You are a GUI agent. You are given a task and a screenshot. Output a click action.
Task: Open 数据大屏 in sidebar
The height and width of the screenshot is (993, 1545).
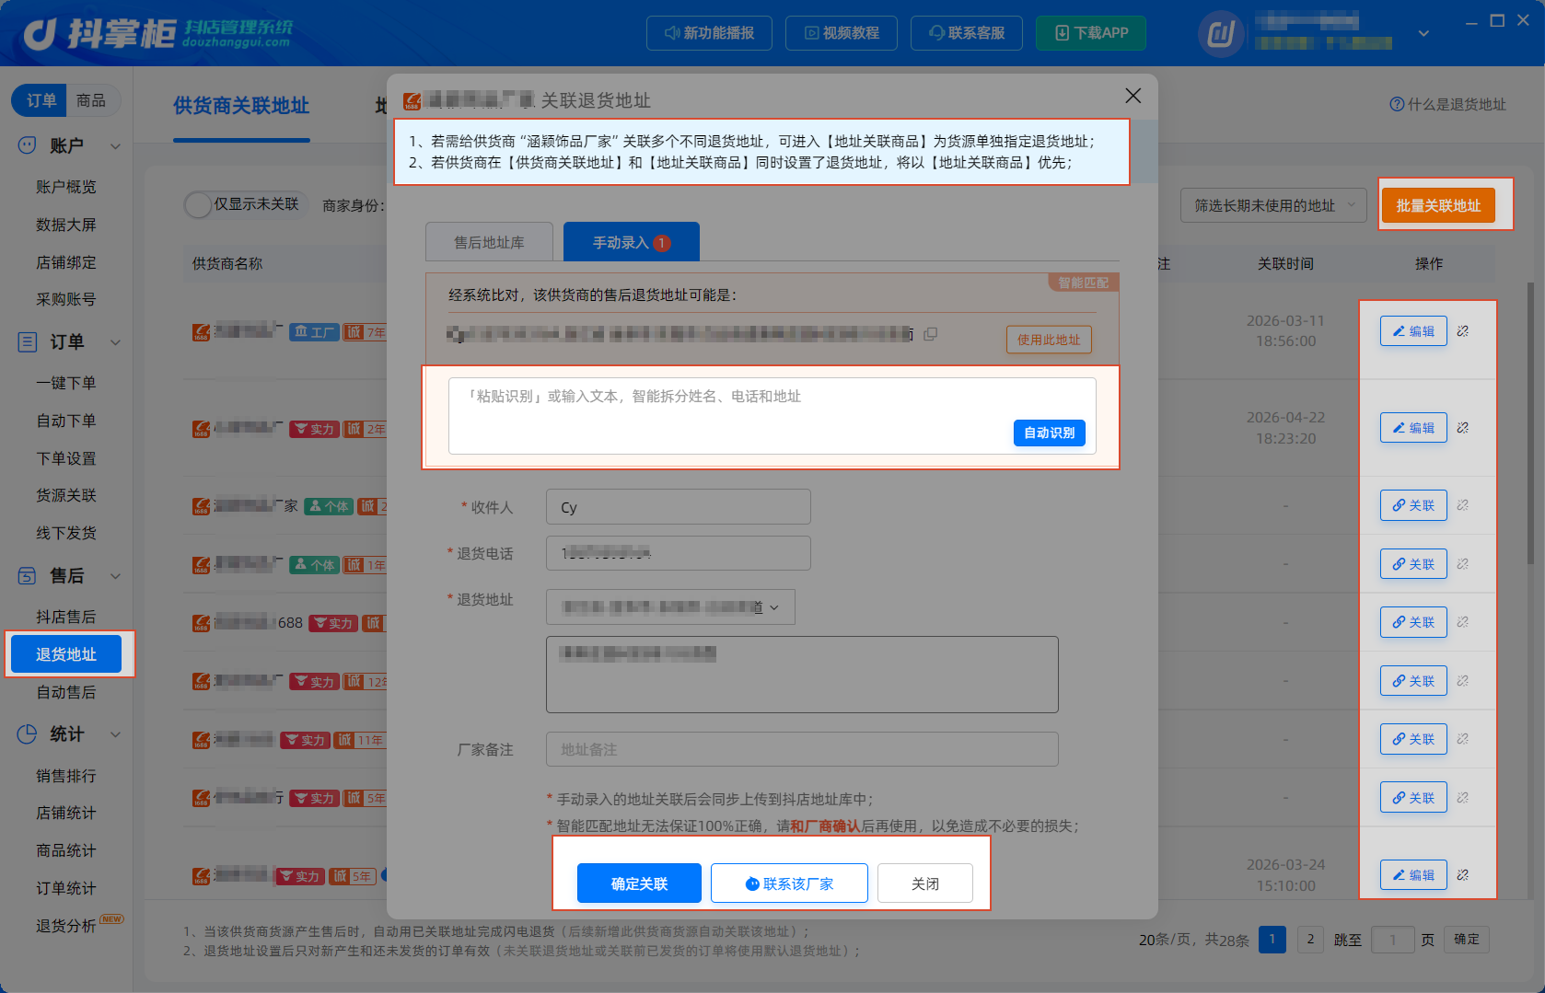point(66,225)
